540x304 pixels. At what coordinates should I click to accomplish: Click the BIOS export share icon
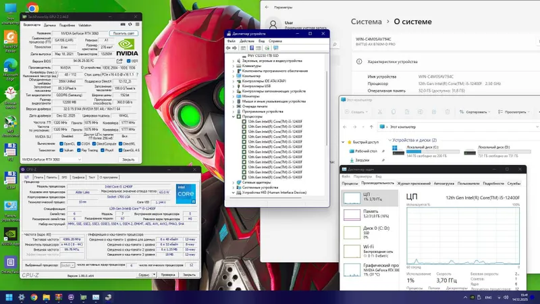coord(119,61)
